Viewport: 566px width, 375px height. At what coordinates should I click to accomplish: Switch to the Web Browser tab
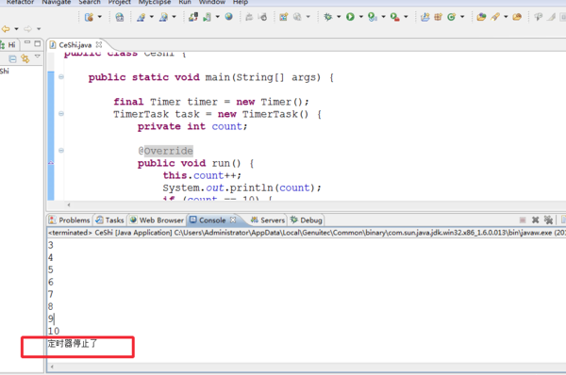click(x=157, y=220)
